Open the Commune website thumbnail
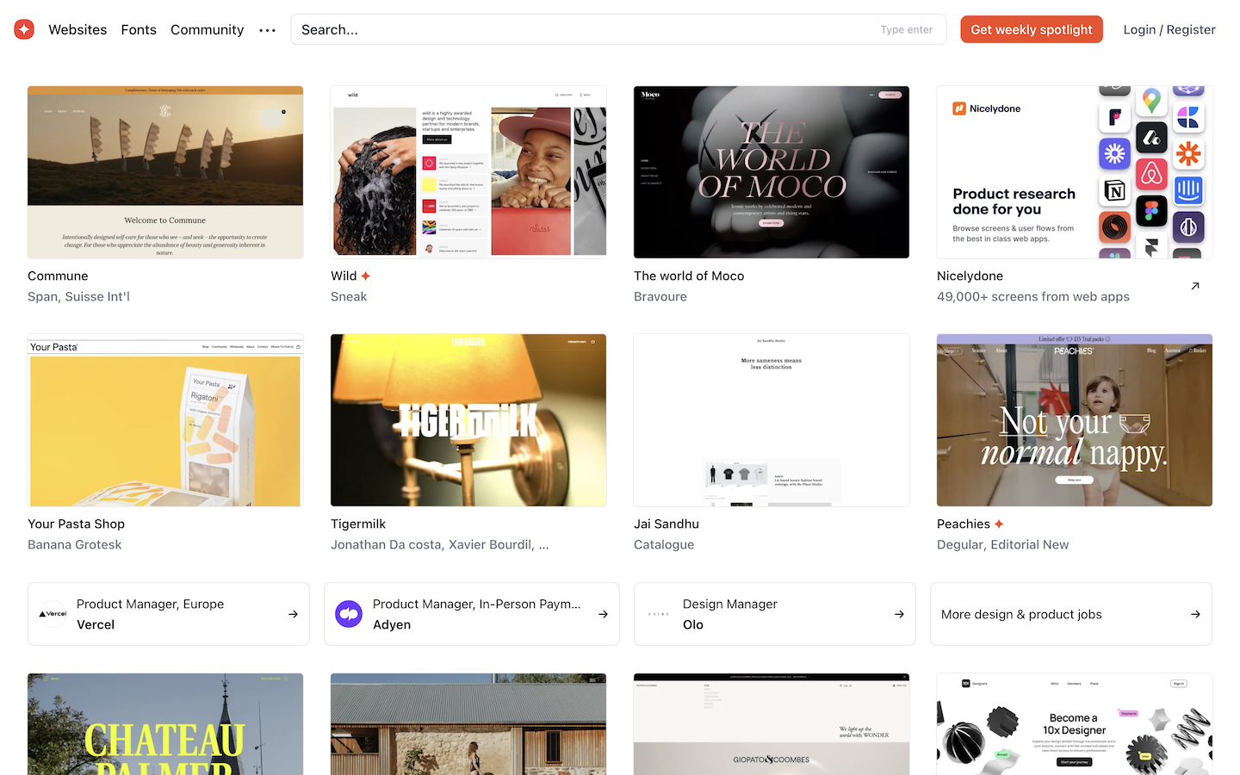The width and height of the screenshot is (1240, 775). tap(165, 172)
